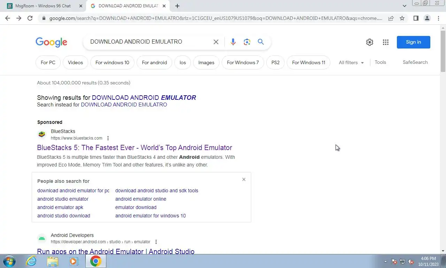Click android emulator for windows 10 suggestion
The image size is (446, 268).
pyautogui.click(x=151, y=216)
